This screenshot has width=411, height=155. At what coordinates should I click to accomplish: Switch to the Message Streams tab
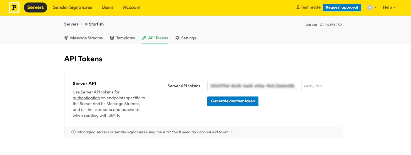tap(83, 38)
